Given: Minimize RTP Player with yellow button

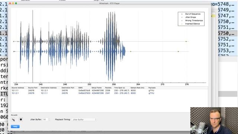Looking at the screenshot, I should click(13, 3).
